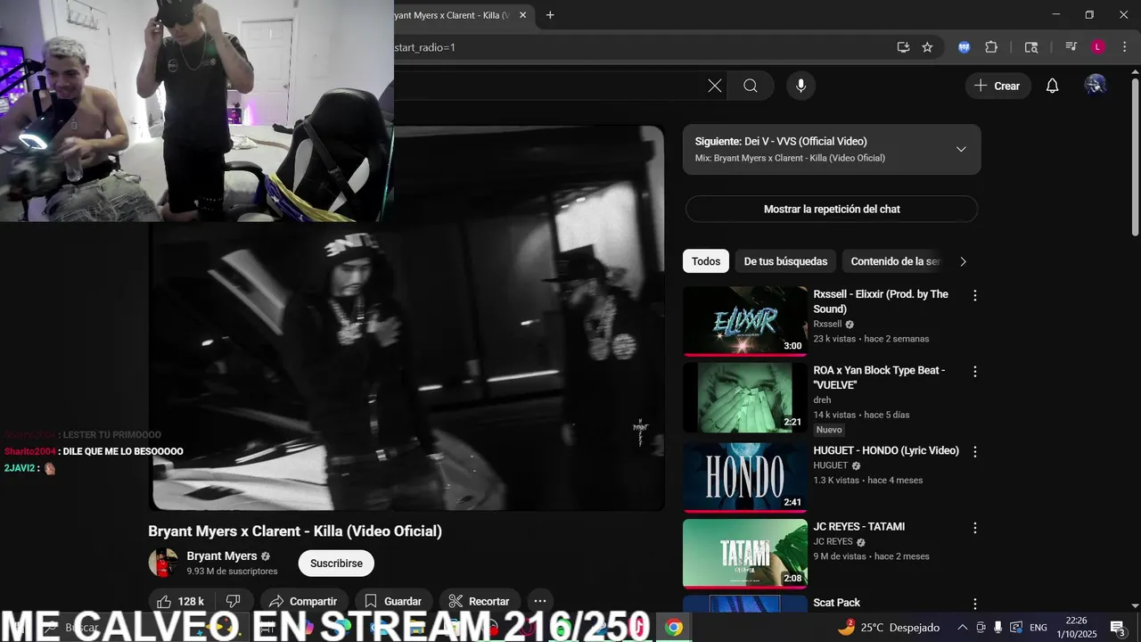This screenshot has width=1141, height=642.
Task: Bookmark this page with the star icon
Action: tap(927, 47)
